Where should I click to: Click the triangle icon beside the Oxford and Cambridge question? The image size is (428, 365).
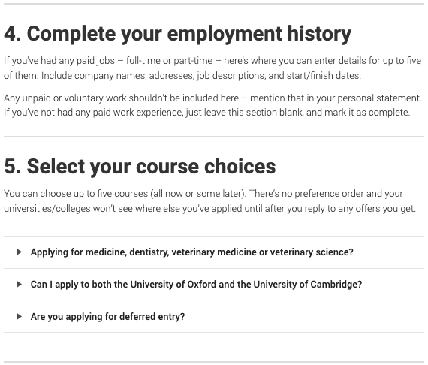19,284
